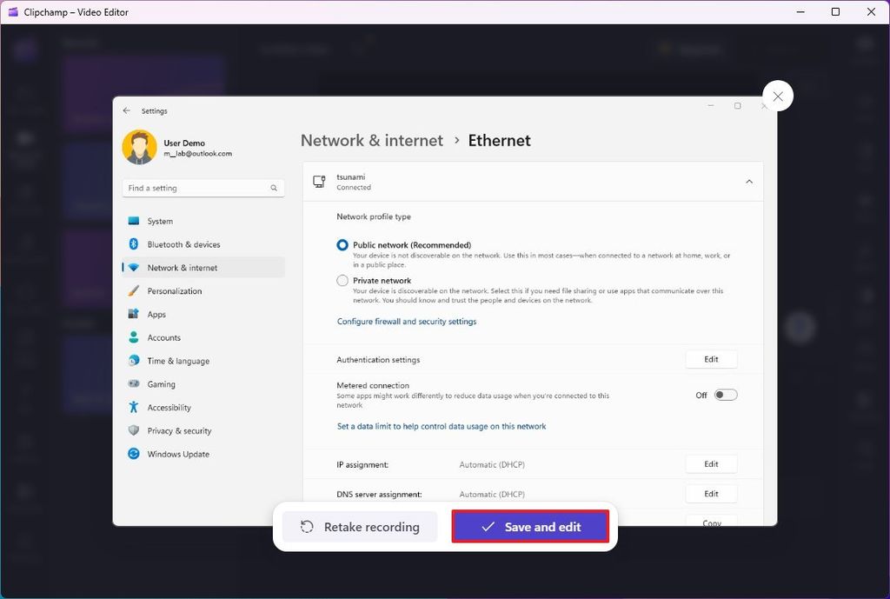Screen dimensions: 890x599
Task: Select Privacy & security in the sidebar
Action: (x=180, y=430)
